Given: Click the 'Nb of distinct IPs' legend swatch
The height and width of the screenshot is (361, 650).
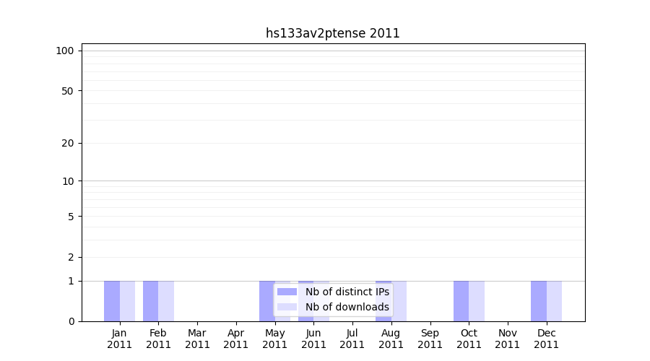Looking at the screenshot, I should pyautogui.click(x=287, y=292).
